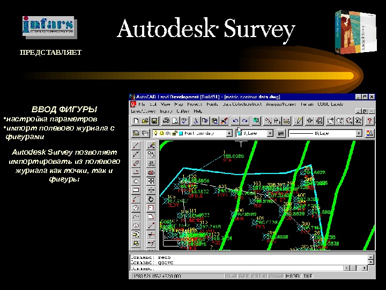The image size is (386, 290).
Task: Toggle TILE in the status bar
Action: coord(308,276)
